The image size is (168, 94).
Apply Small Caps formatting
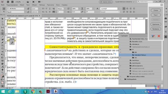point(43,12)
